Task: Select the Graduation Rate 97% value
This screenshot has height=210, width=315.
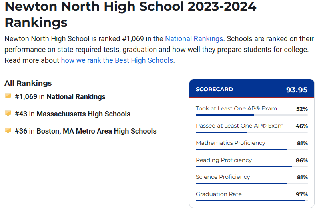Action: [x=301, y=194]
